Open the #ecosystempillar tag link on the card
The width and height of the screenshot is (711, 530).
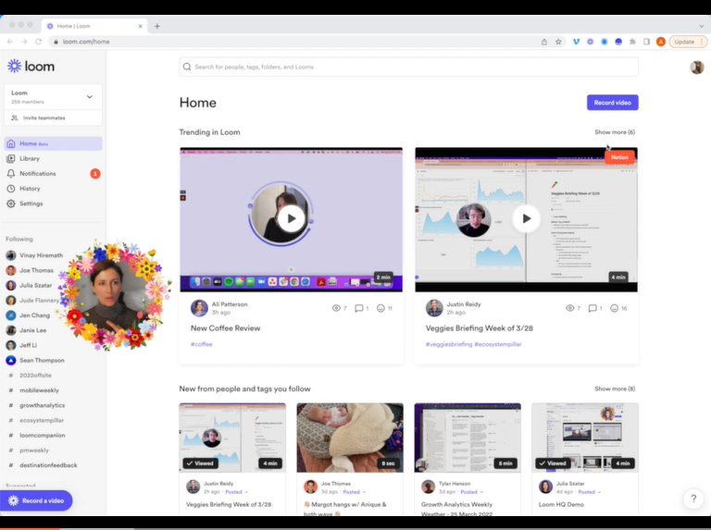pyautogui.click(x=498, y=344)
